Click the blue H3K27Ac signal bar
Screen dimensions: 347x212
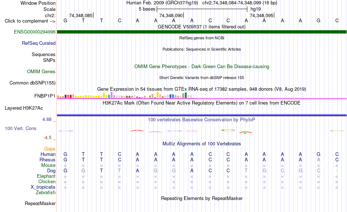202,115
